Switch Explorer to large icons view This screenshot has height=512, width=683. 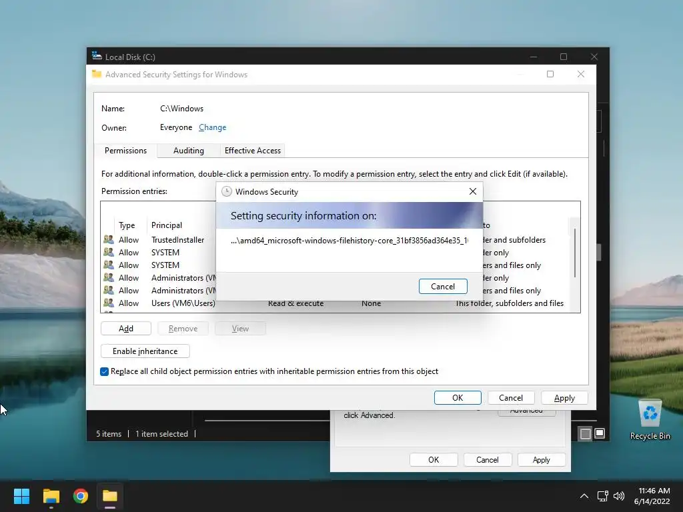click(x=600, y=433)
